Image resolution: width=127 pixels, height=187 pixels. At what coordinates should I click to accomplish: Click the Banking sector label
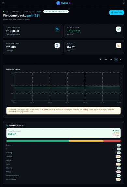(9, 153)
